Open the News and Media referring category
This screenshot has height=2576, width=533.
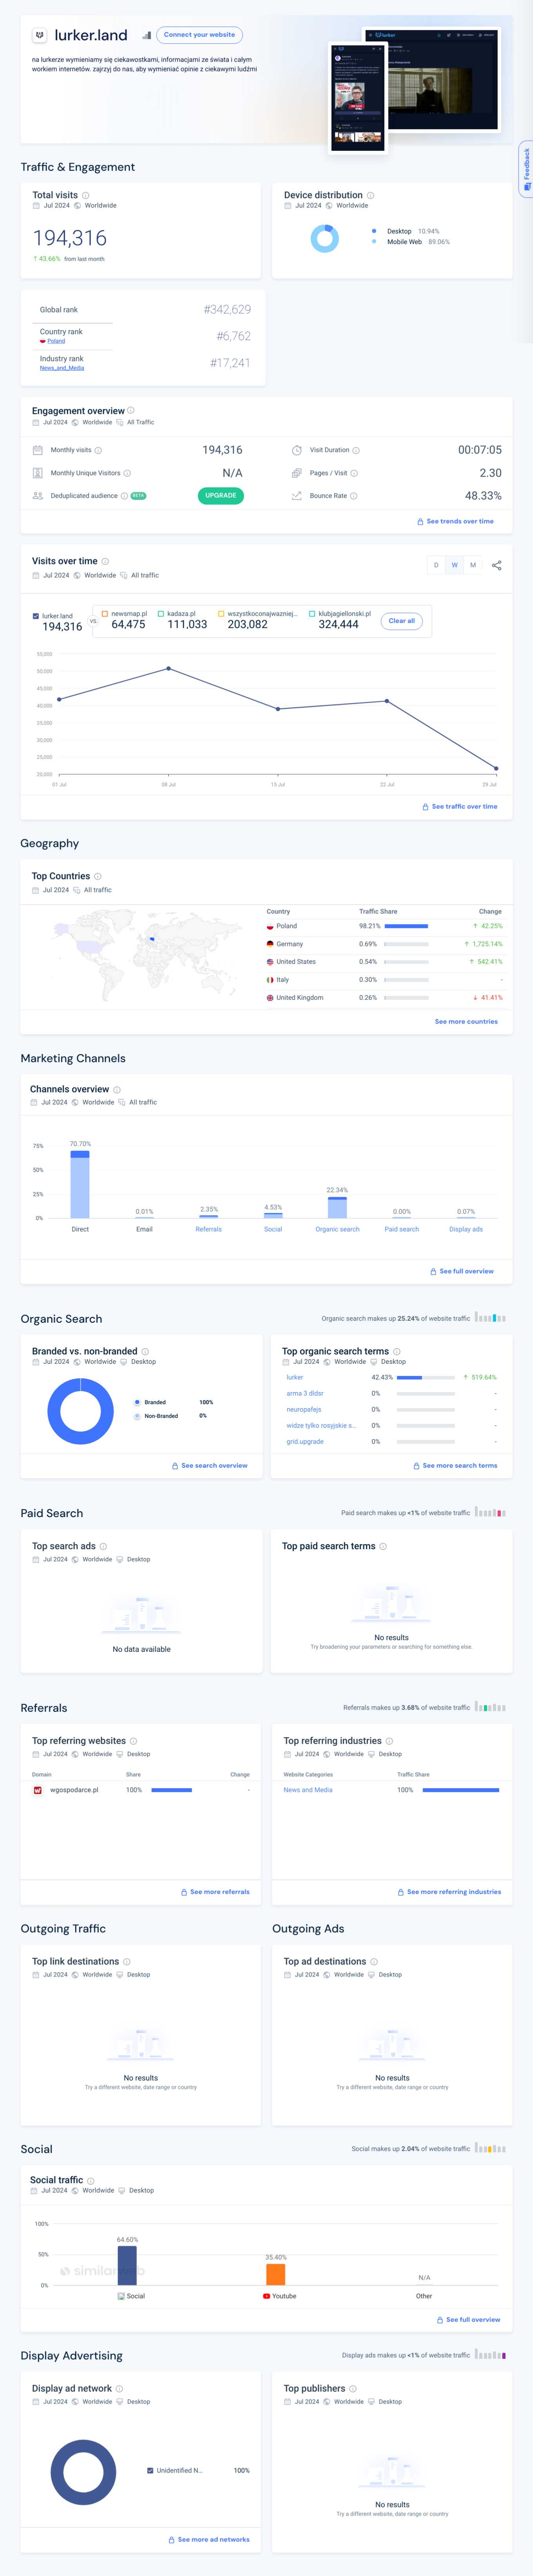(x=308, y=1790)
